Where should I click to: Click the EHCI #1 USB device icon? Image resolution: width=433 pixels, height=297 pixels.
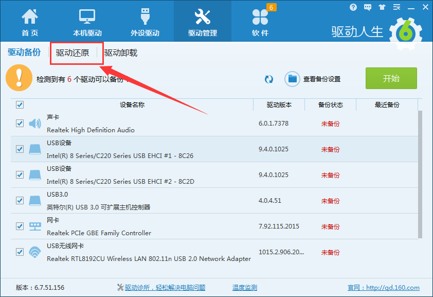coord(35,149)
